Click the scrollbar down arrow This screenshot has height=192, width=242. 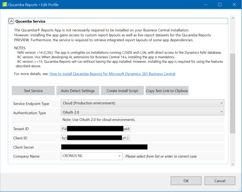tap(233, 164)
